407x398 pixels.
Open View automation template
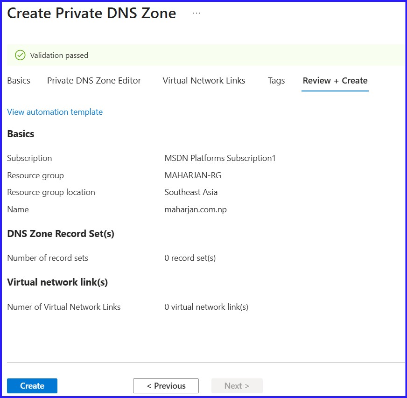tap(55, 112)
